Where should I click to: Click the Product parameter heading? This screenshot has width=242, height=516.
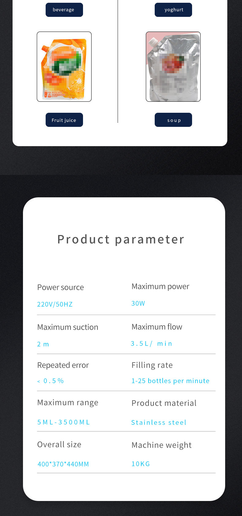tap(121, 239)
